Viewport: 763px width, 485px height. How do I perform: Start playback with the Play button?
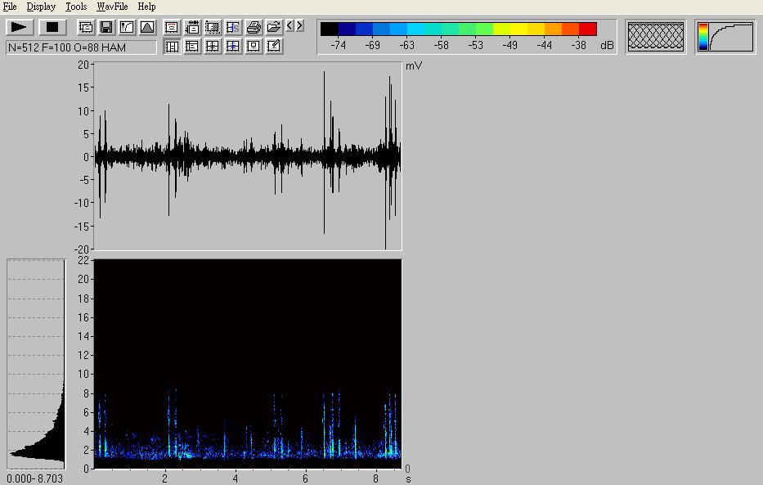coord(19,27)
